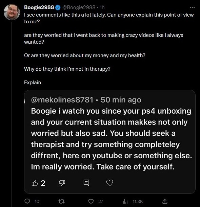200x207 pixels.
Task: Open the @Boogie2988 handle link
Action: point(79,7)
